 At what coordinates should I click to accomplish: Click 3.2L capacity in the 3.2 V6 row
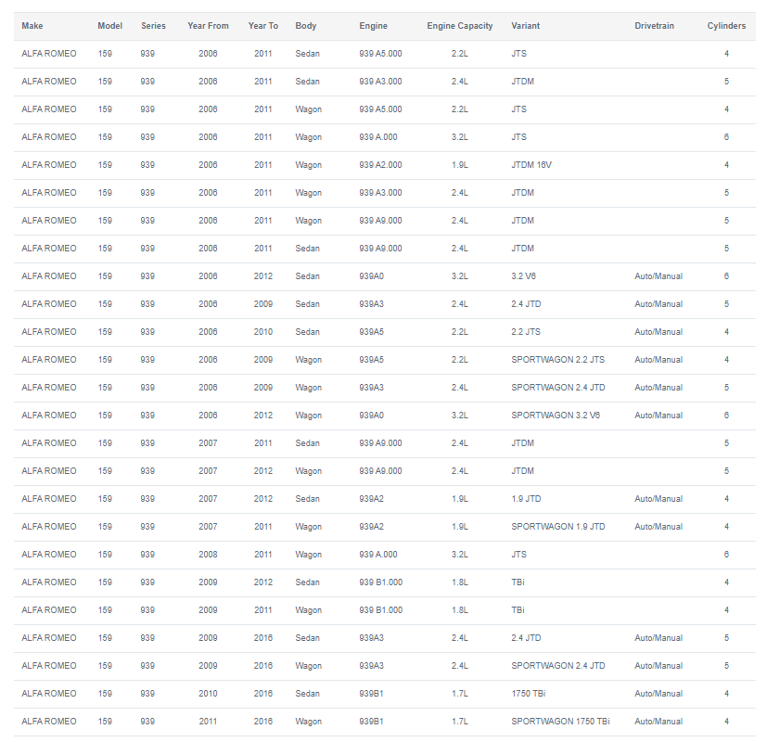coord(460,276)
